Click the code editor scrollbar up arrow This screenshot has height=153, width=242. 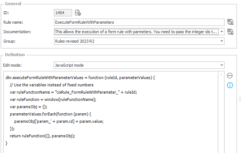point(221,75)
